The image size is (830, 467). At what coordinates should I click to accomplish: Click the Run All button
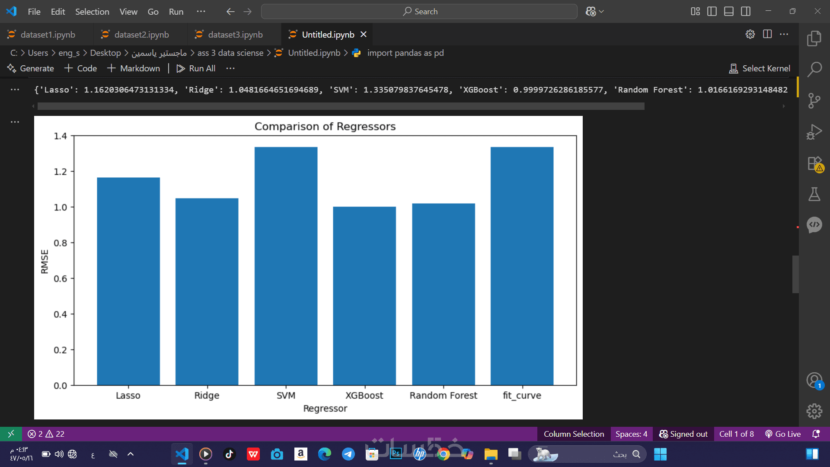196,68
